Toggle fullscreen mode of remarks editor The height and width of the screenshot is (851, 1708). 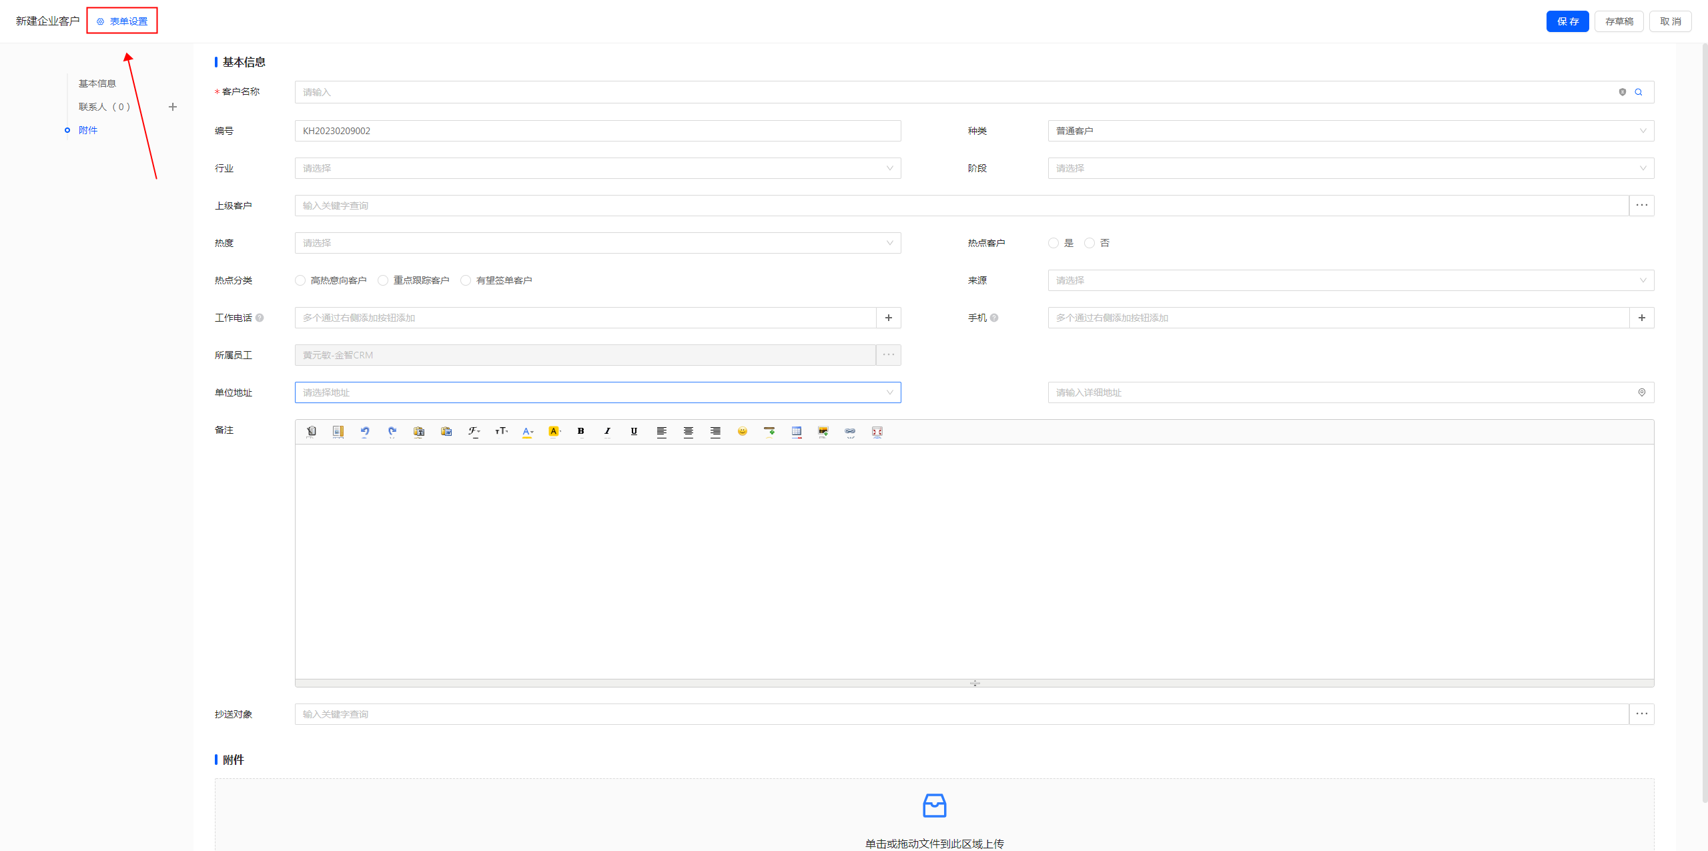[877, 432]
